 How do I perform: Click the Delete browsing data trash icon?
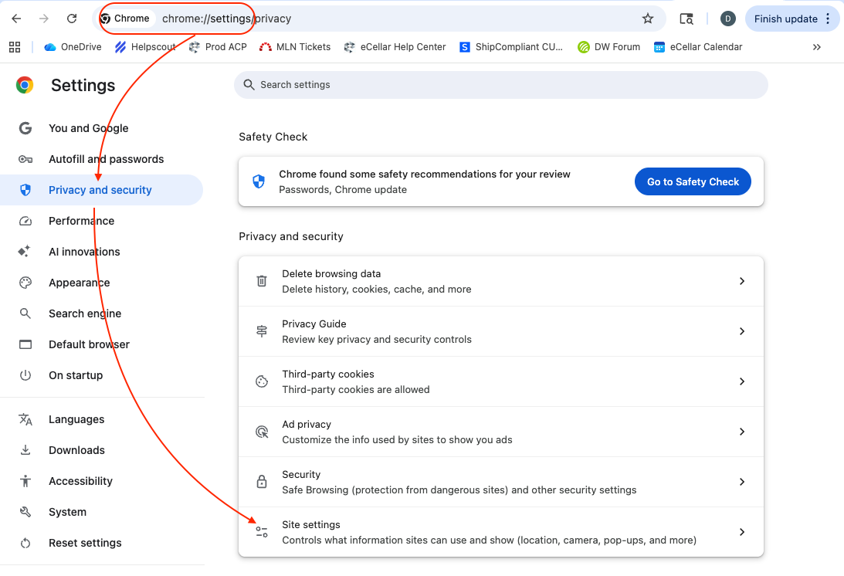tap(262, 281)
